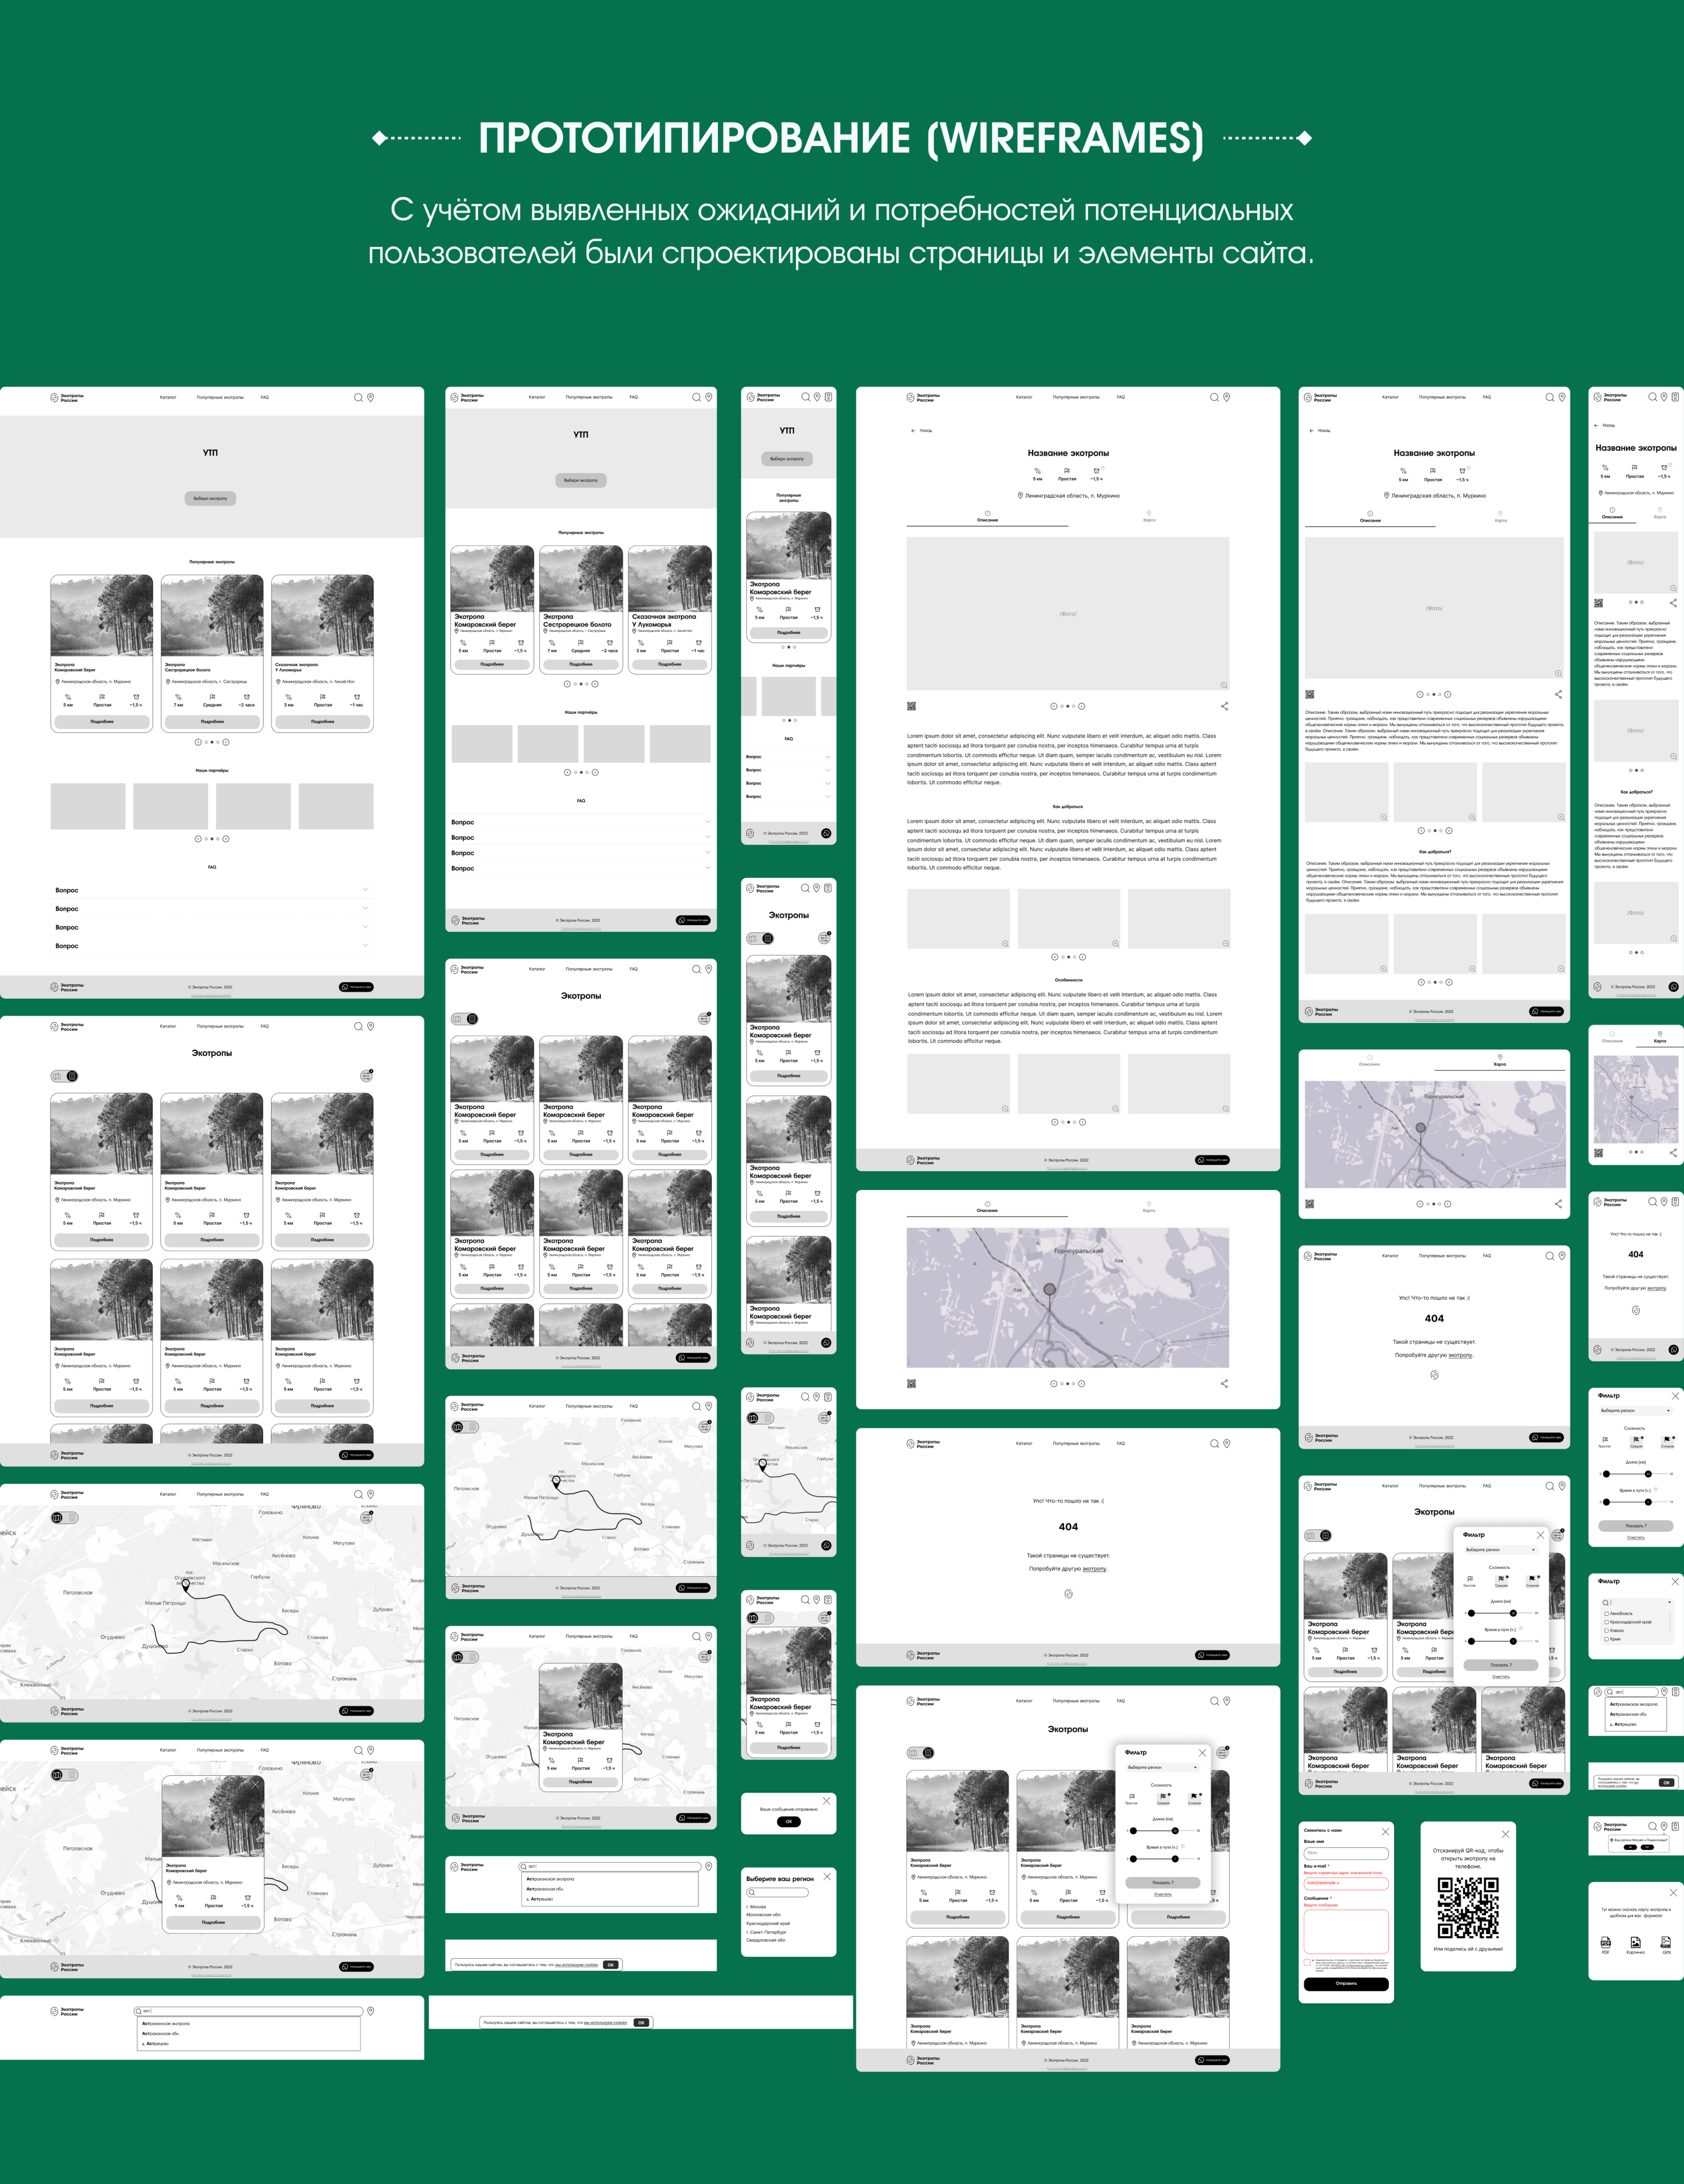Click the PDF download format icon
The image size is (1684, 2184).
tap(1606, 1942)
